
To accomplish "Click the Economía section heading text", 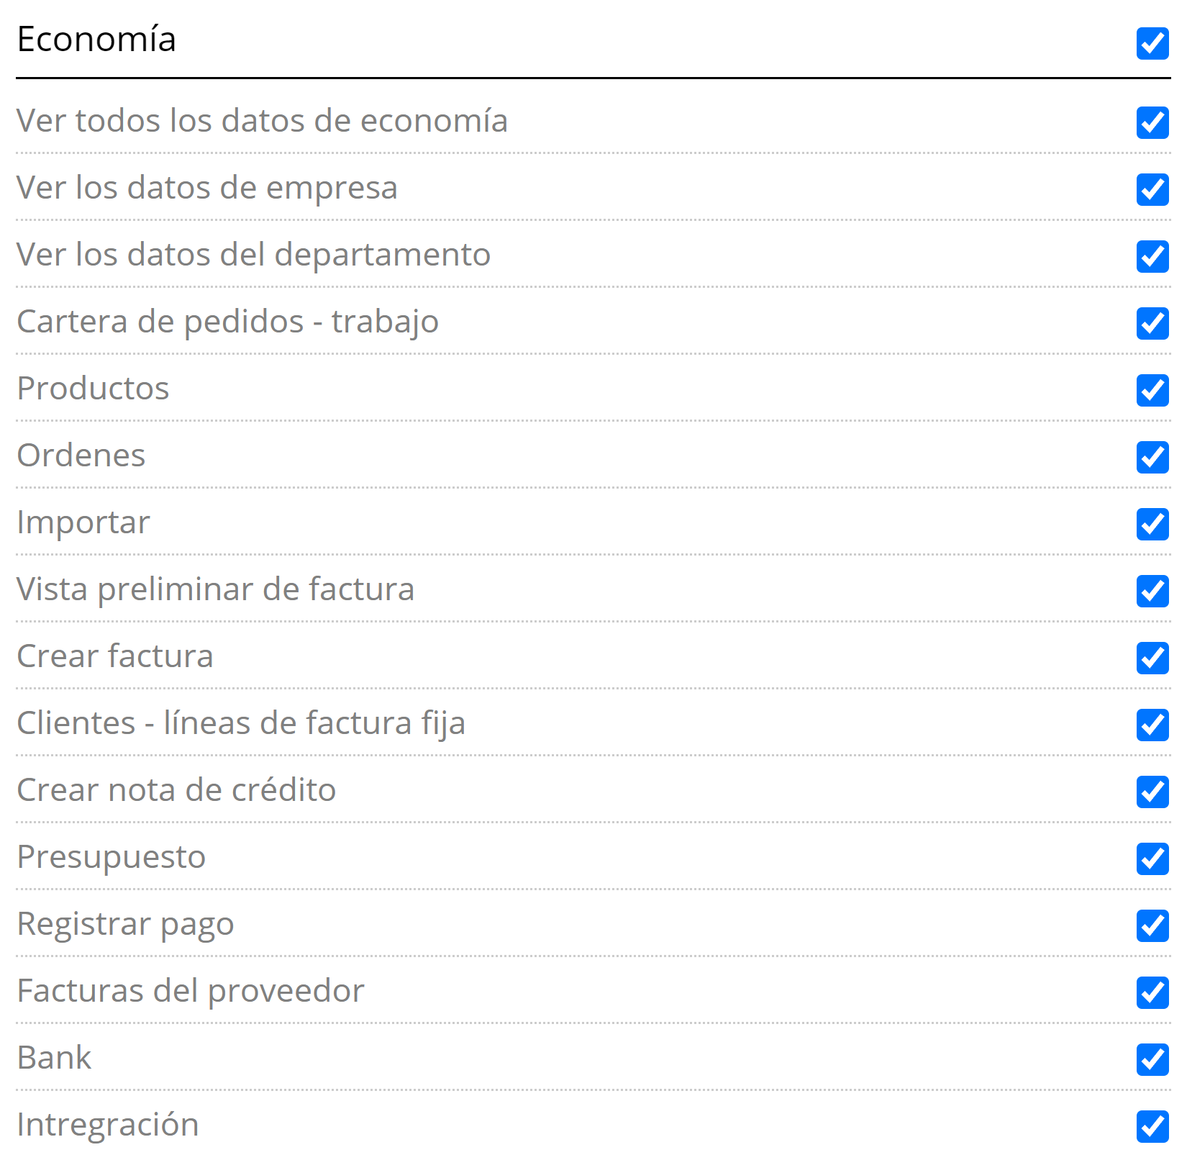I will [x=96, y=40].
